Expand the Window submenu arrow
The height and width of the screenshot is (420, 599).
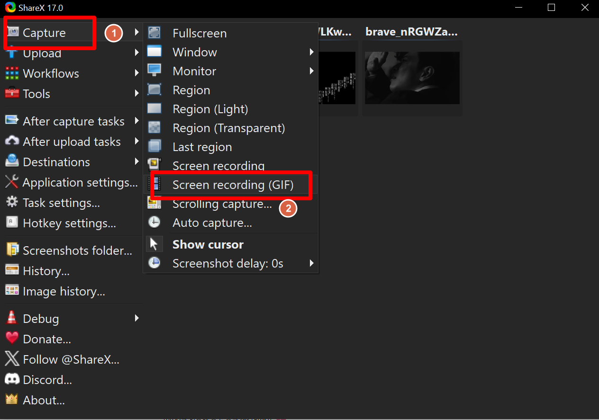coord(312,52)
